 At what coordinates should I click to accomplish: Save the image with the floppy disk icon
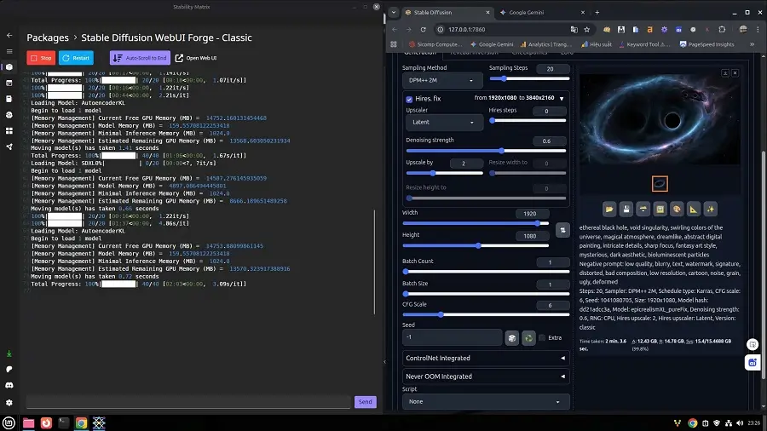[626, 210]
